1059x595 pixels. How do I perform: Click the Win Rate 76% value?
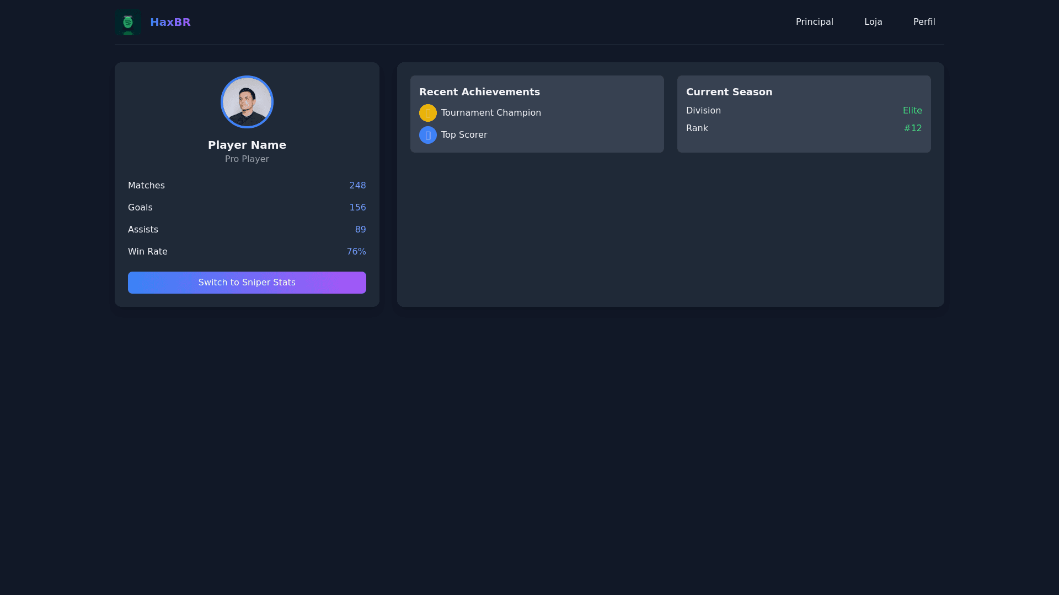(356, 252)
